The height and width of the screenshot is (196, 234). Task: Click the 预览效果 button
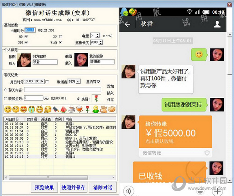44,187
